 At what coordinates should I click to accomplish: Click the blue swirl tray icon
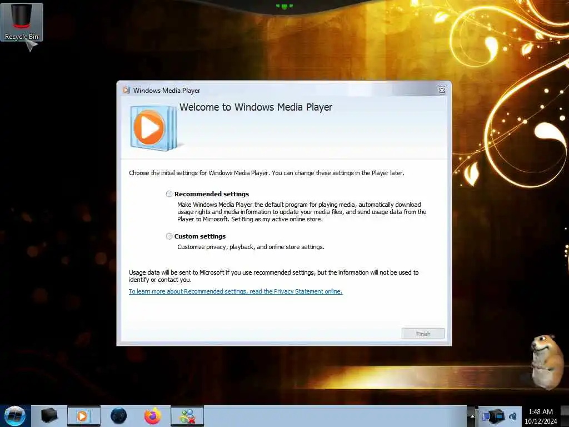(513, 416)
